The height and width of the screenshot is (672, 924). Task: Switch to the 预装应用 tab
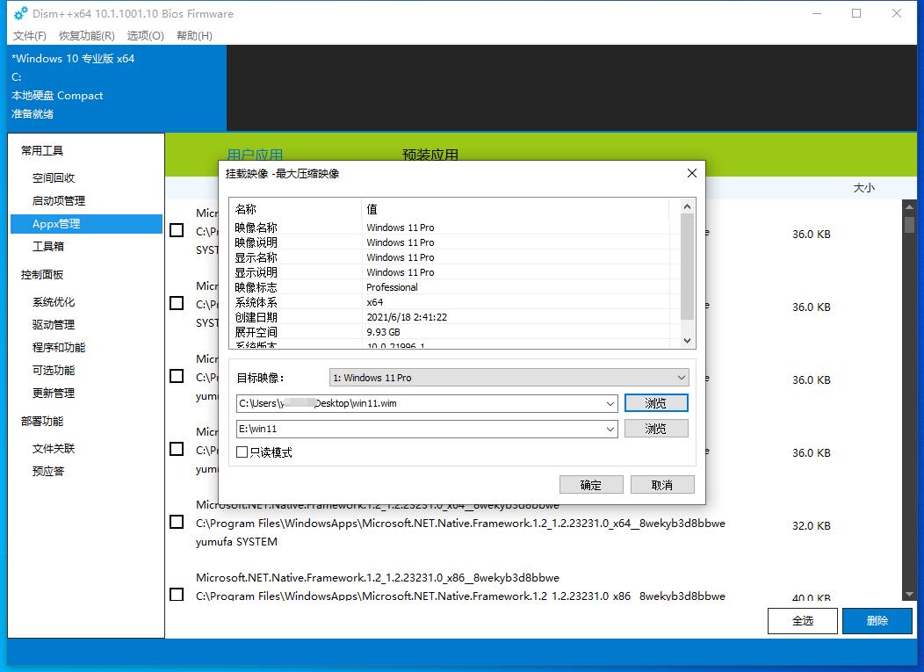[430, 155]
